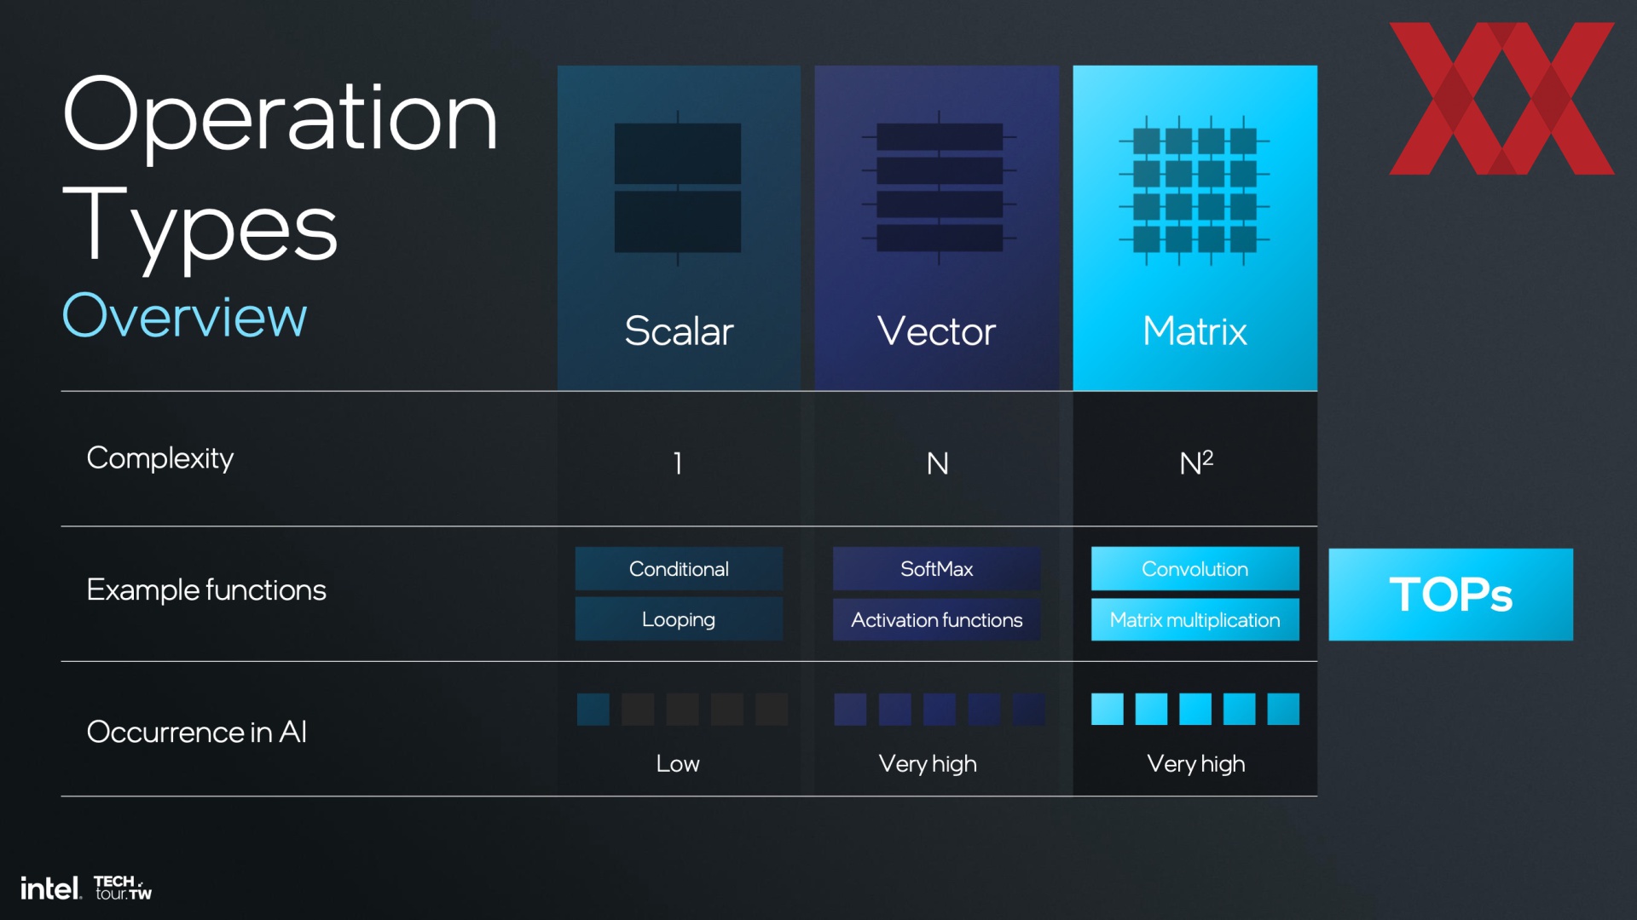Click the Activation functions box
The height and width of the screenshot is (920, 1637).
coord(936,619)
